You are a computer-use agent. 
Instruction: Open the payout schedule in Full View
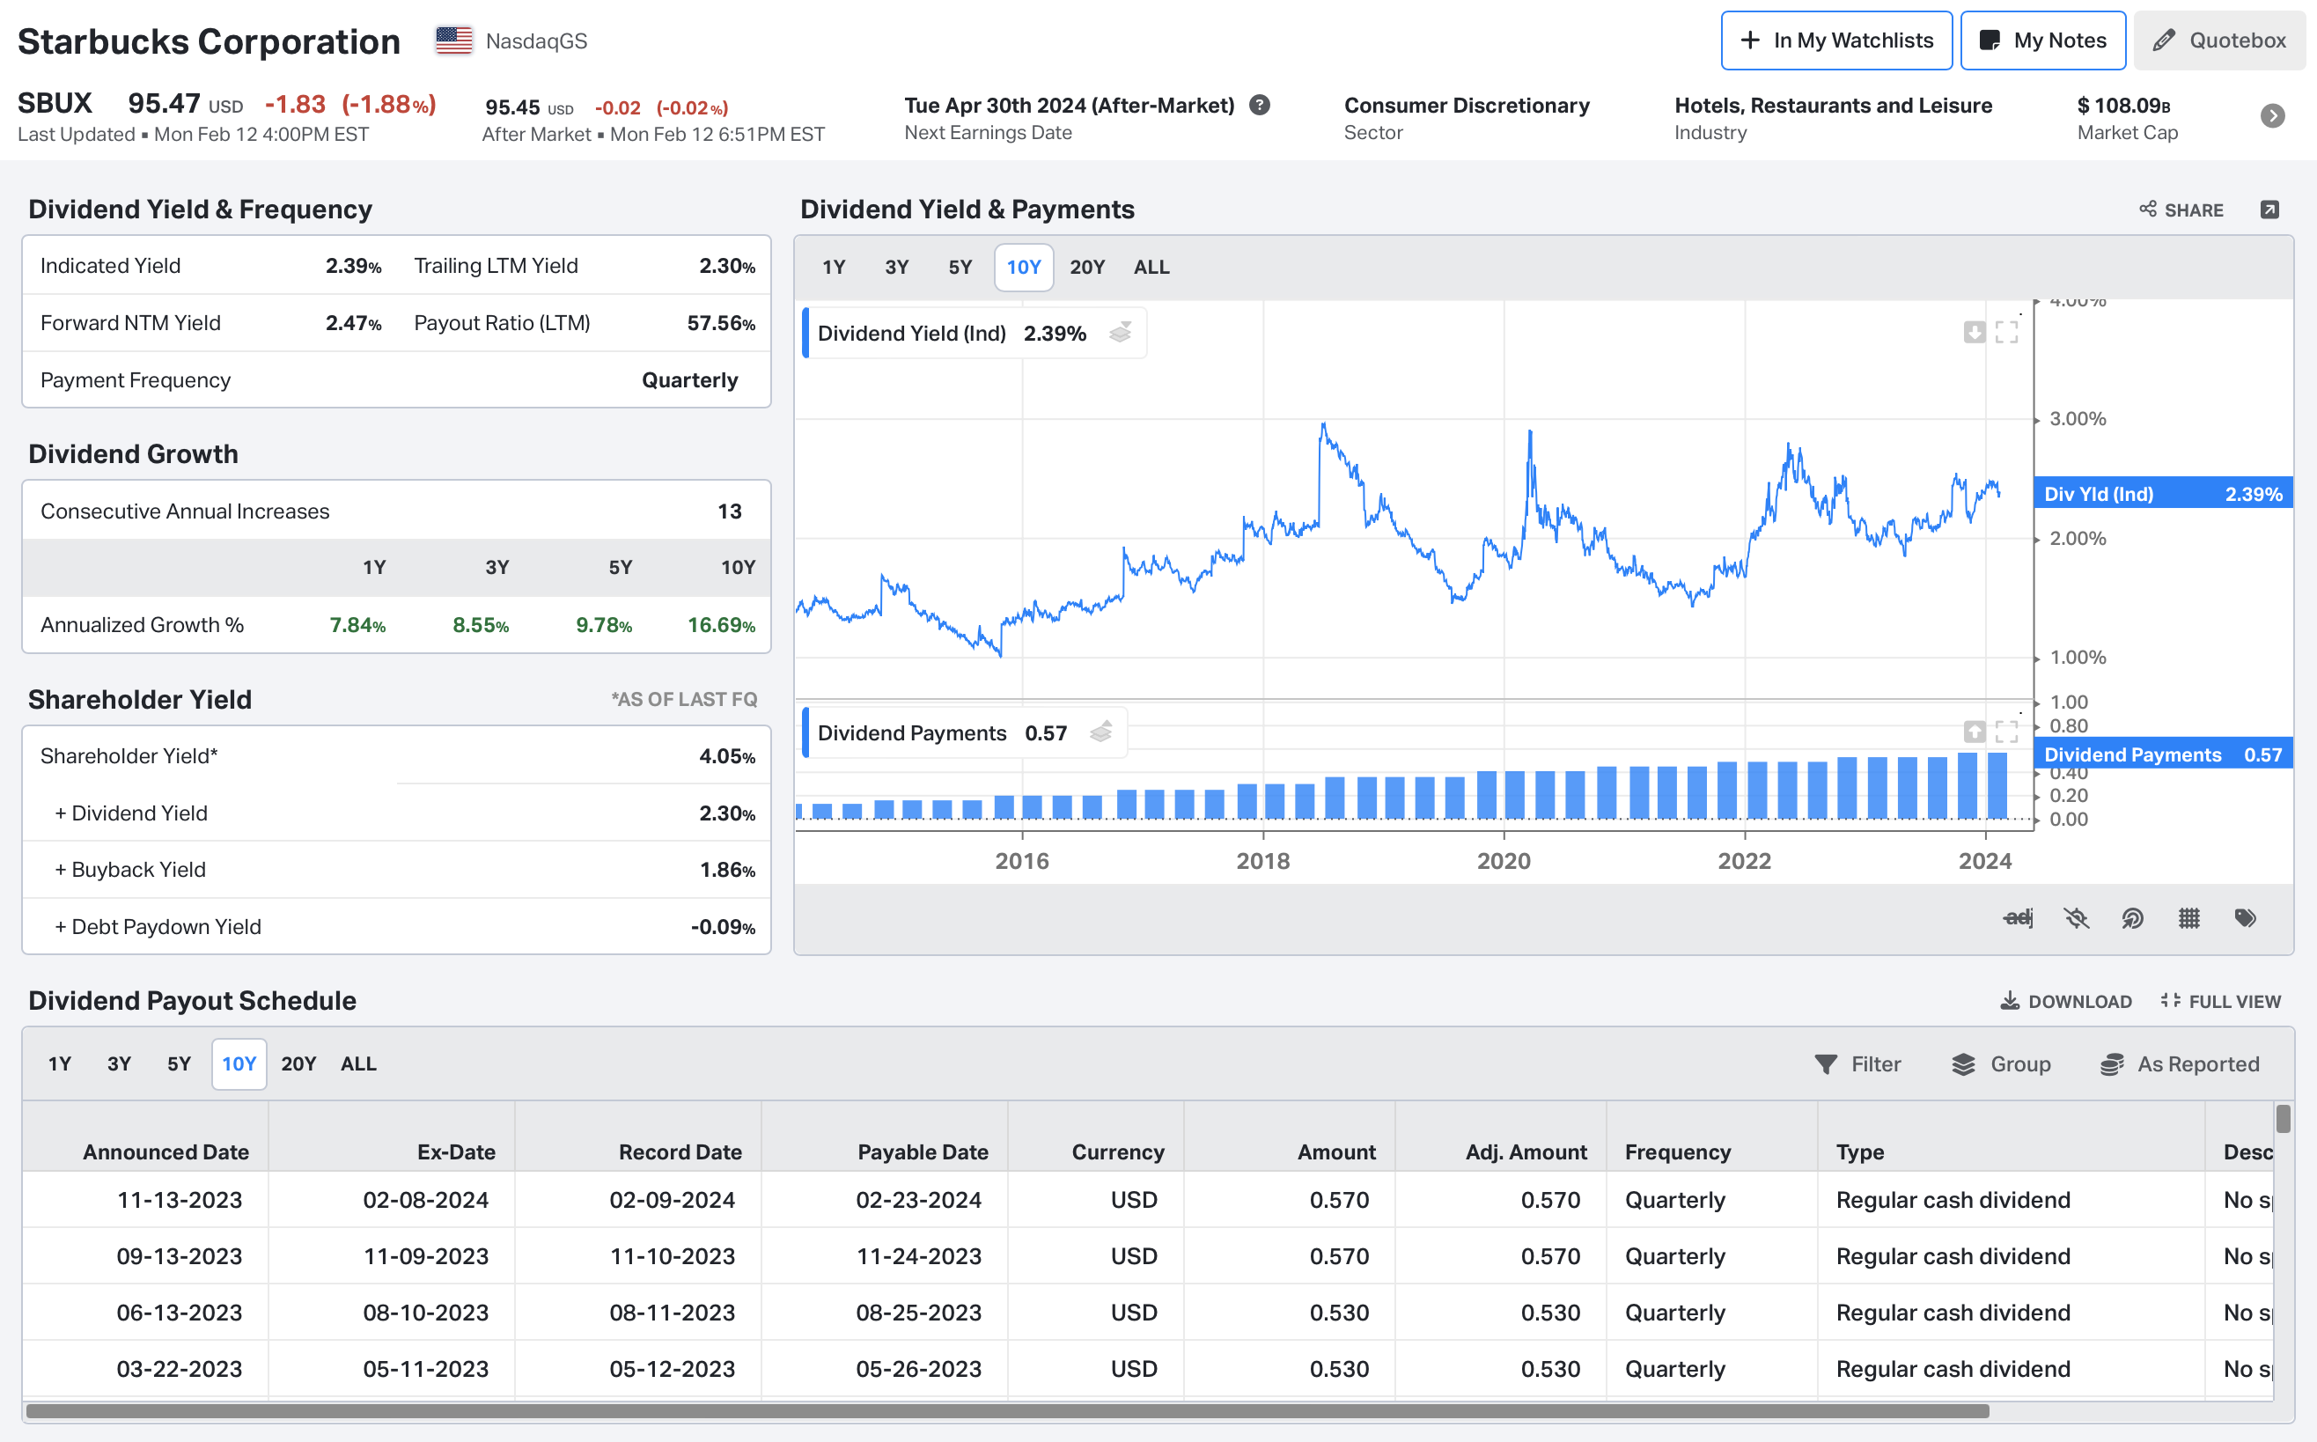click(2220, 1002)
